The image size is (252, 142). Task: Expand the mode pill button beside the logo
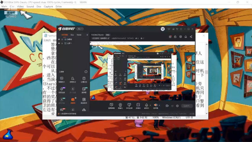pyautogui.click(x=80, y=29)
